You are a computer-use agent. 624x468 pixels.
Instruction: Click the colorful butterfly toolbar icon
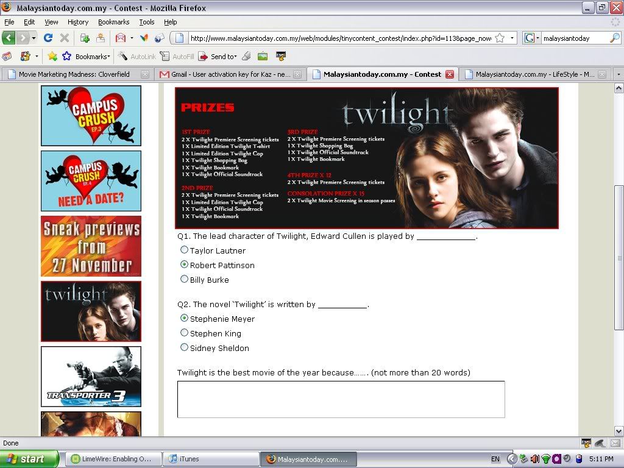pyautogui.click(x=144, y=38)
